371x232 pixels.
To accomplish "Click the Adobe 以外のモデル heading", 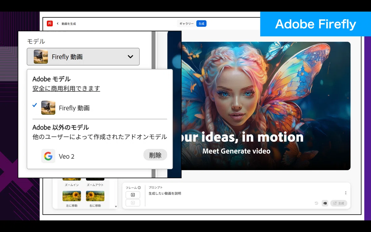I will (x=61, y=127).
